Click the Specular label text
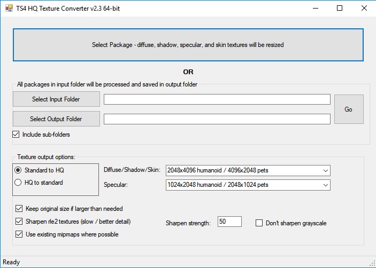 (x=116, y=185)
